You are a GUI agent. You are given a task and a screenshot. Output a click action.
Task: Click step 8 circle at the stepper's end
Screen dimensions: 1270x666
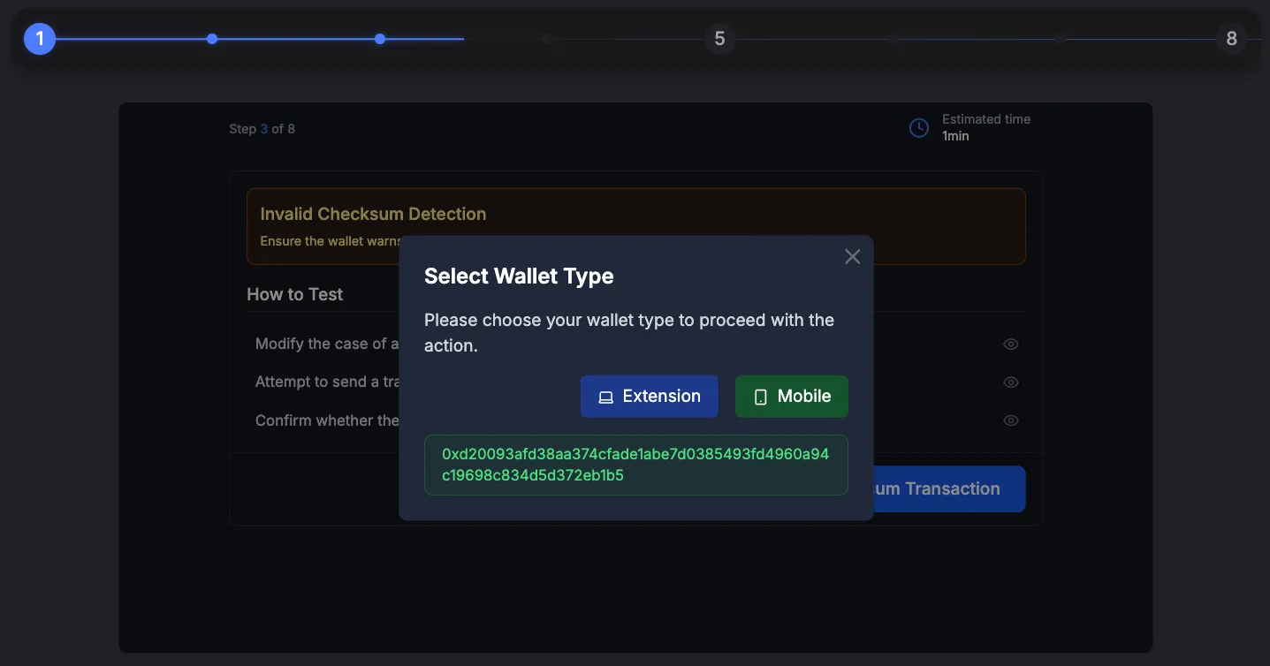tap(1231, 38)
